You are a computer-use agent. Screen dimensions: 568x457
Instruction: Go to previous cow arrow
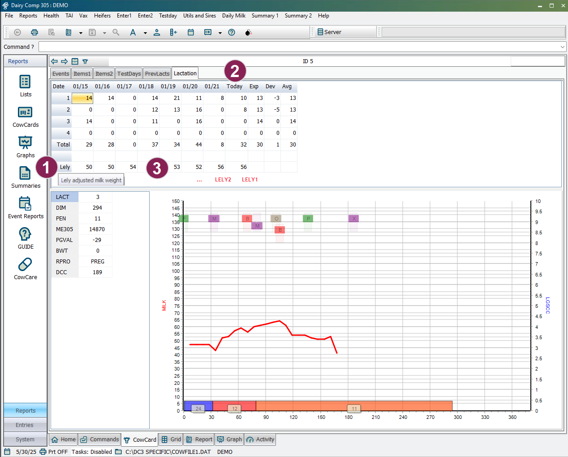[x=54, y=61]
